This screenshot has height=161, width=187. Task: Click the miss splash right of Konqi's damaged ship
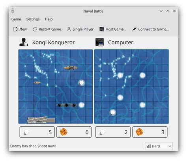point(82,105)
